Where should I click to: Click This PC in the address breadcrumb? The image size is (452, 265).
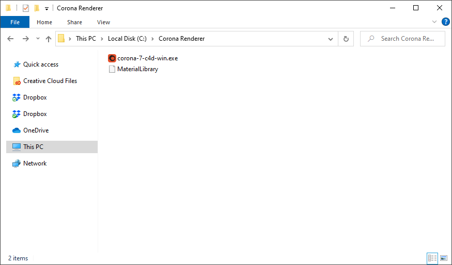pos(86,39)
